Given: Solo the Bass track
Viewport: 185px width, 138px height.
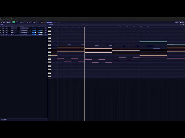Looking at the screenshot, I should [6, 30].
